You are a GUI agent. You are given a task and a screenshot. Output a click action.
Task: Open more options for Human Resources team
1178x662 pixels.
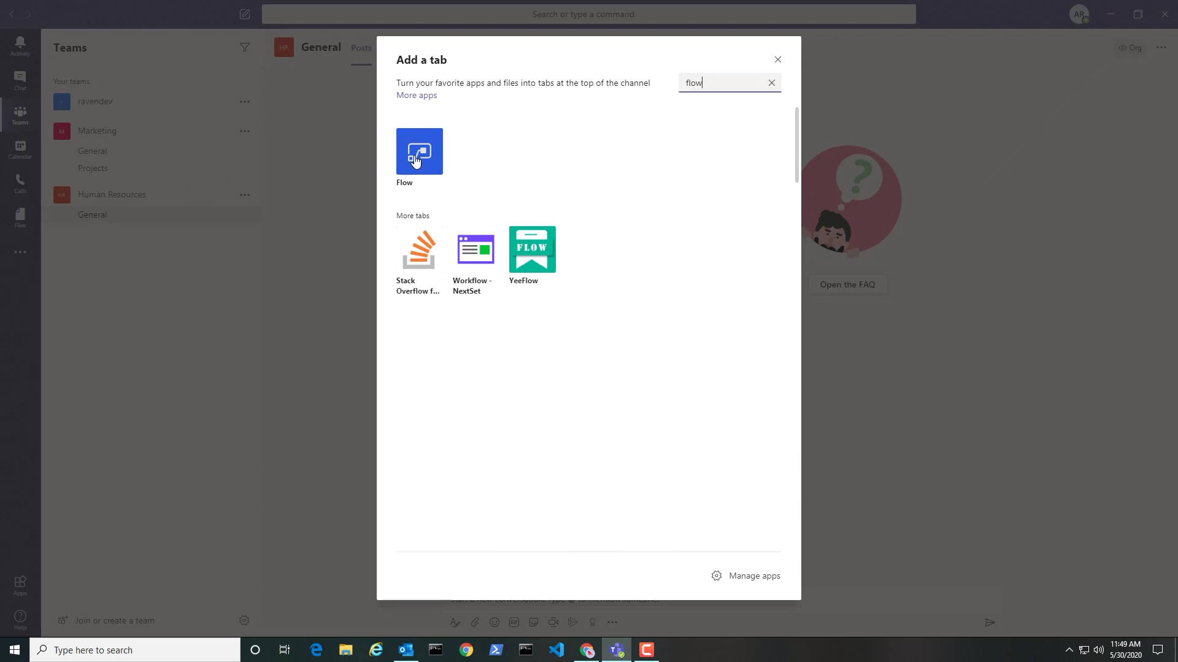tap(245, 195)
